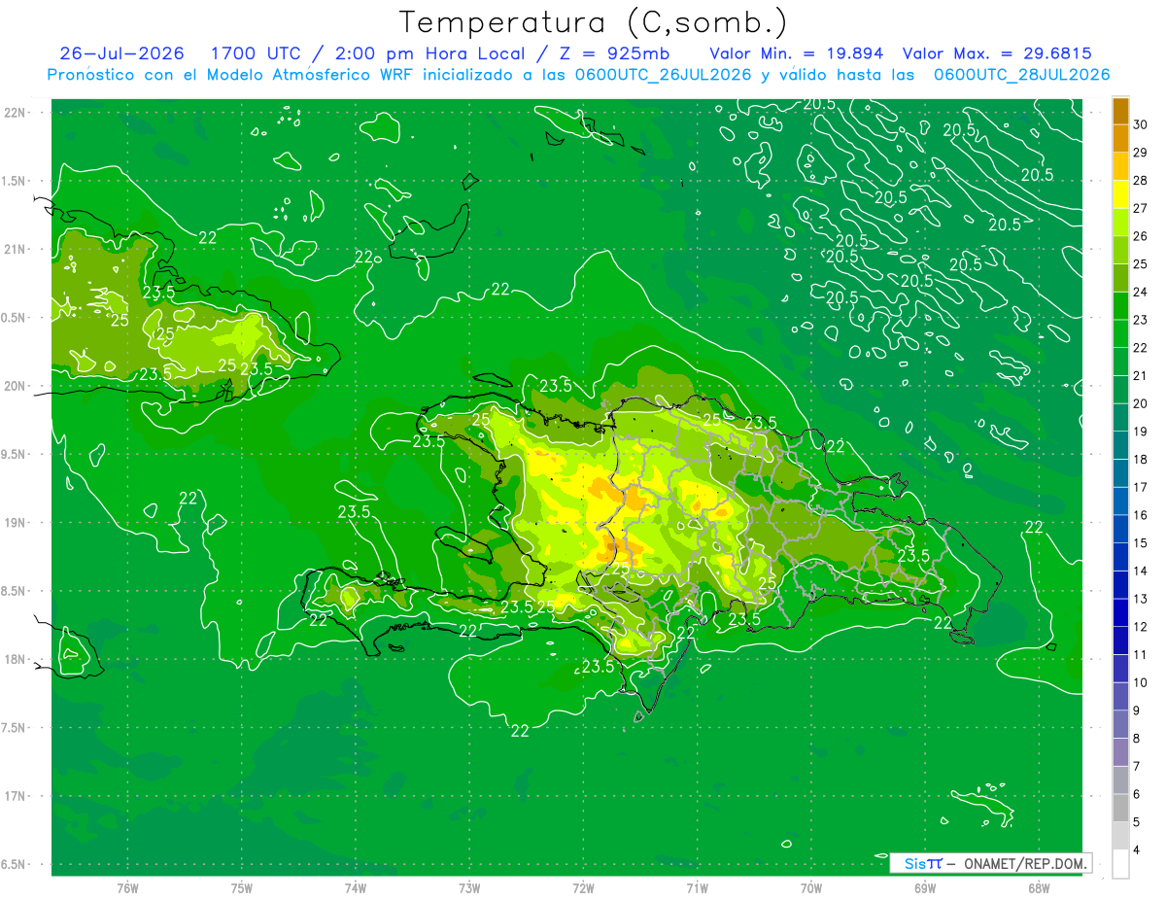Click the 75W longitude axis label
1166x901 pixels.
[242, 887]
